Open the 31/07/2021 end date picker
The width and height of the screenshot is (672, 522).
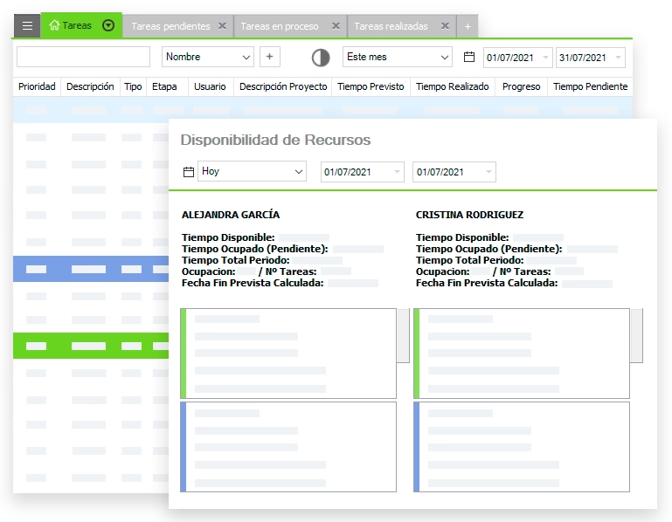tap(619, 58)
